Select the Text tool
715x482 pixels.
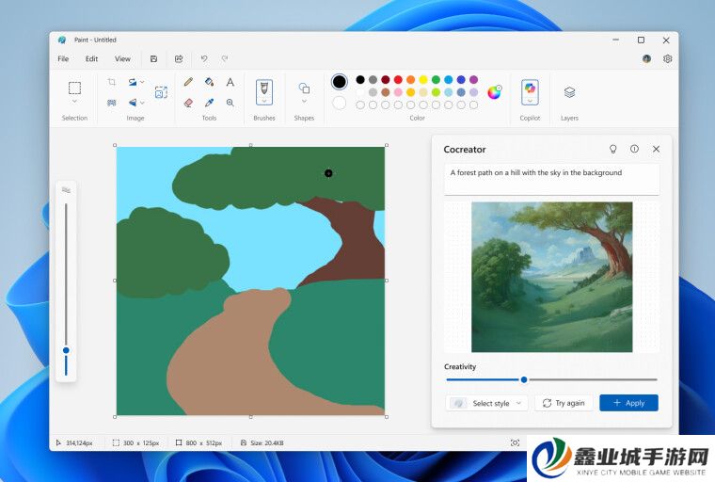230,82
